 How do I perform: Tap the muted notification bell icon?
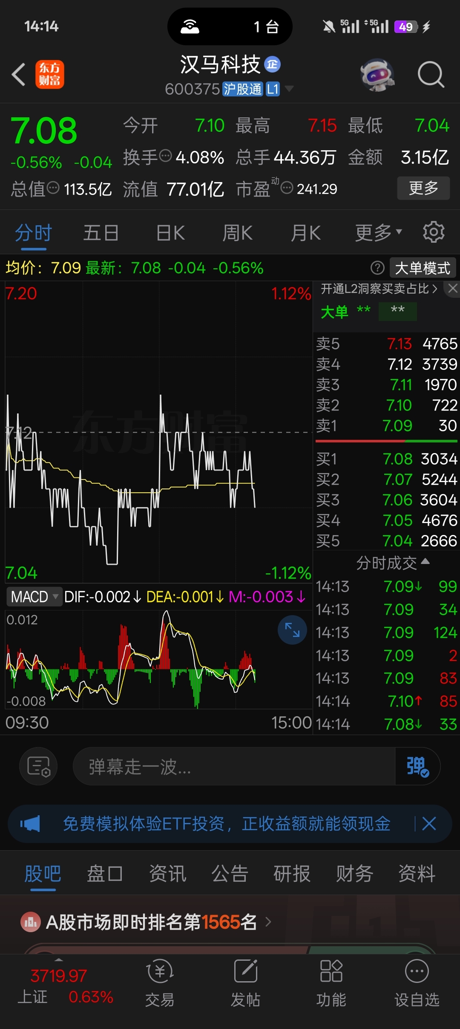[x=329, y=27]
